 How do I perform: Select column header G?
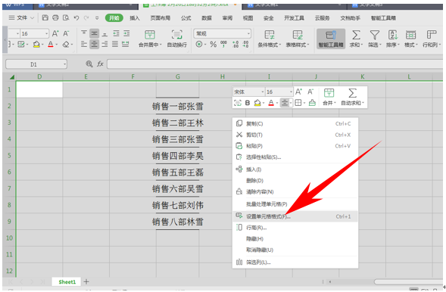coord(178,76)
